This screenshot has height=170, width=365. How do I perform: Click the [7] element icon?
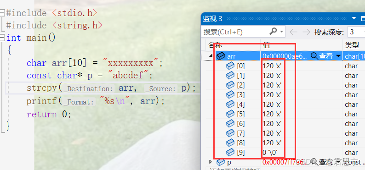tap(230, 133)
